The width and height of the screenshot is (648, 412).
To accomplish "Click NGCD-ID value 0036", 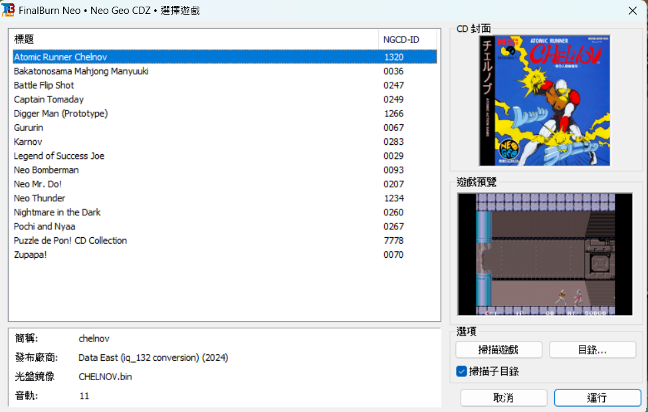I will (x=393, y=71).
